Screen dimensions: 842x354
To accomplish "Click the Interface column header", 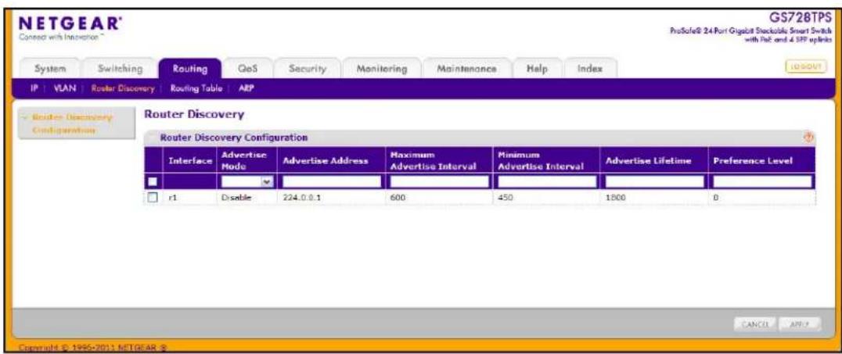I will [189, 160].
